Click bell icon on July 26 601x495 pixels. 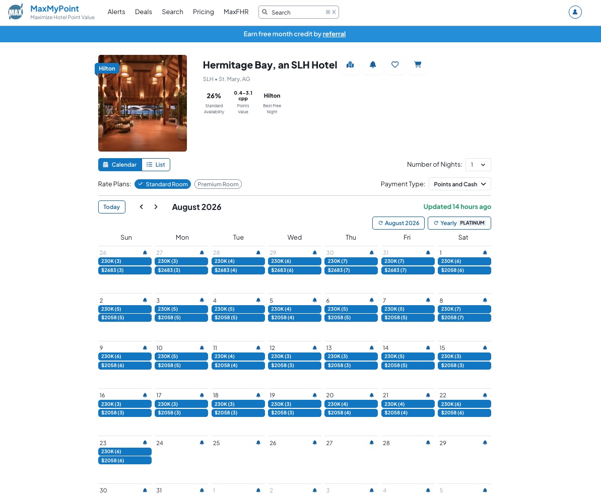145,252
